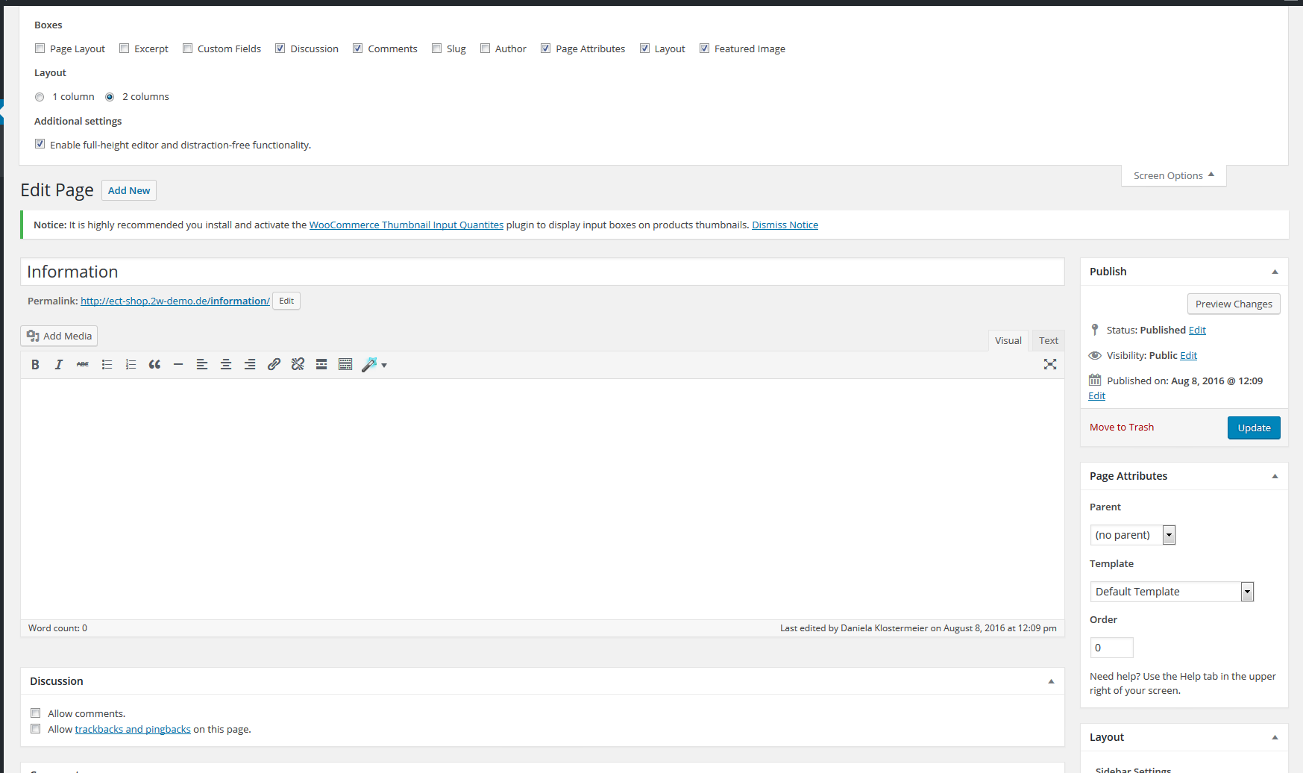Enable the Custom Fields checkbox
Screen dimensions: 1303x773
(x=188, y=48)
